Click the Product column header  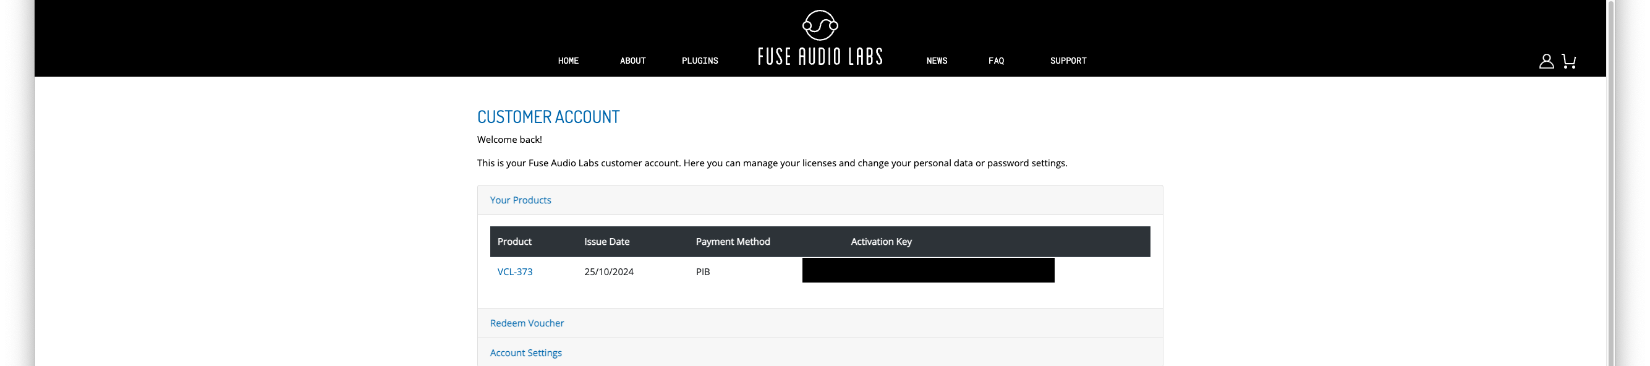pyautogui.click(x=514, y=242)
